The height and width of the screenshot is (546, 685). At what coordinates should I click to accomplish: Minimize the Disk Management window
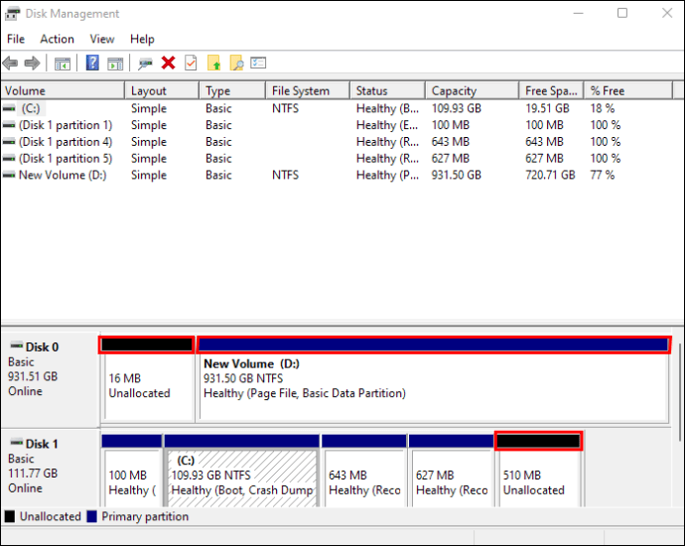[579, 13]
